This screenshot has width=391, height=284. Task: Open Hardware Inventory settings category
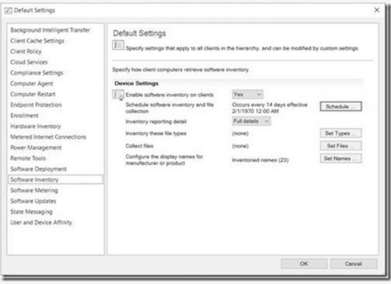pyautogui.click(x=35, y=126)
